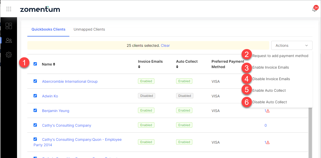
Task: Sort by Invoice Emails column arrows
Action: point(139,67)
